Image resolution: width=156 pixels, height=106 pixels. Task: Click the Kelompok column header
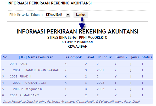coord(74,57)
